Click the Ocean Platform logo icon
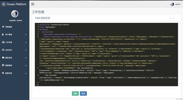183x100 pixels. [4, 4]
